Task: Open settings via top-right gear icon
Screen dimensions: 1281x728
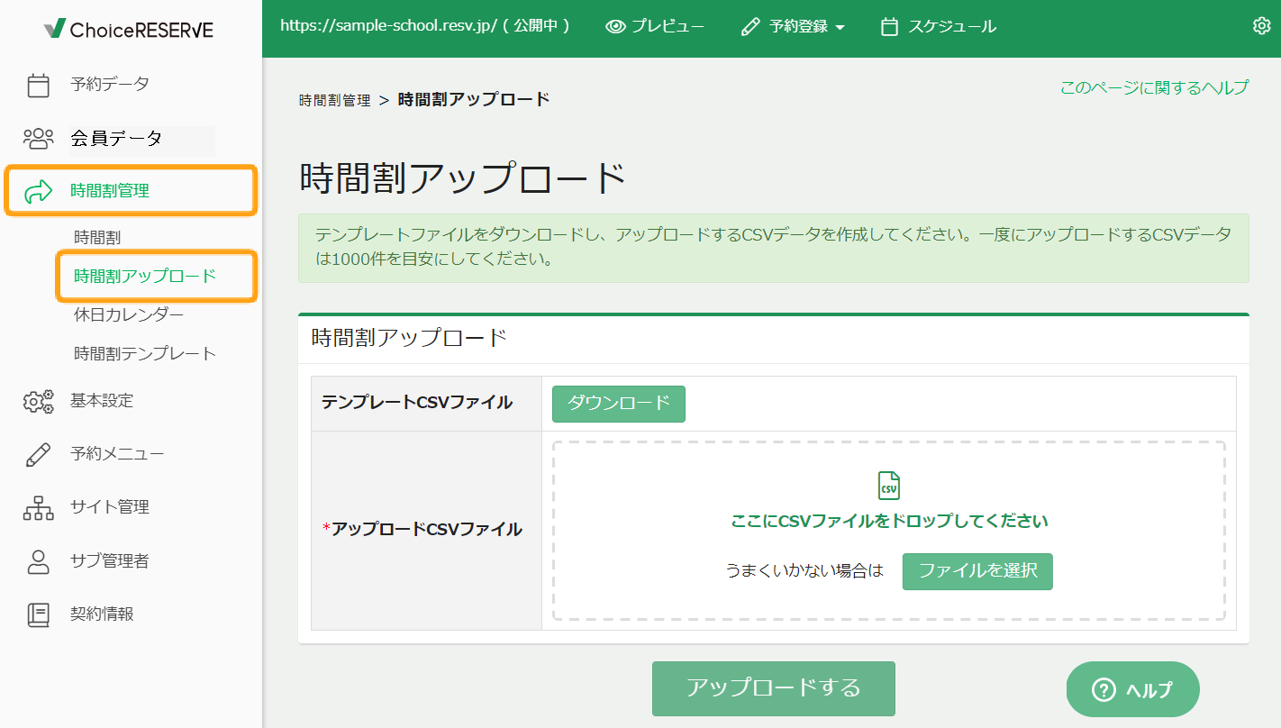Action: pos(1261,26)
